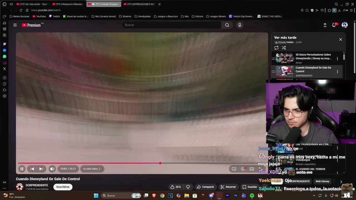Skip to the next video in player

tap(41, 169)
